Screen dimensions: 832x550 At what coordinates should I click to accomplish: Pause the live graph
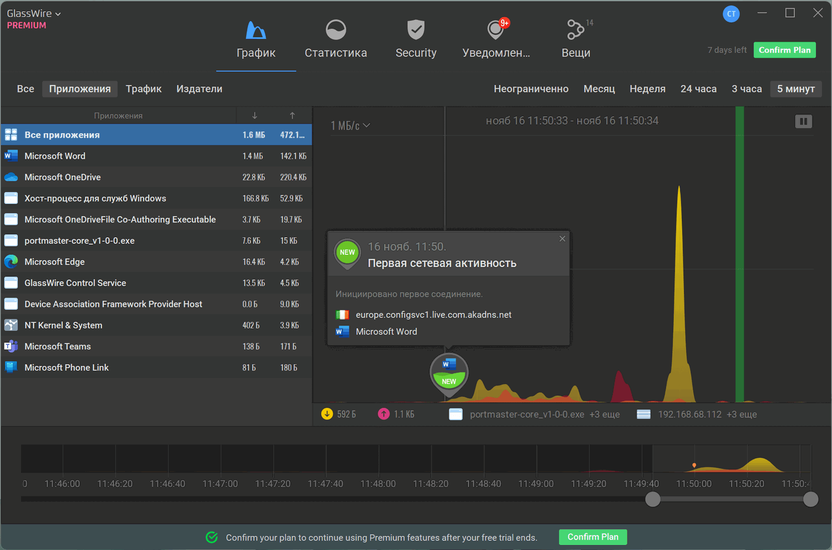(803, 122)
